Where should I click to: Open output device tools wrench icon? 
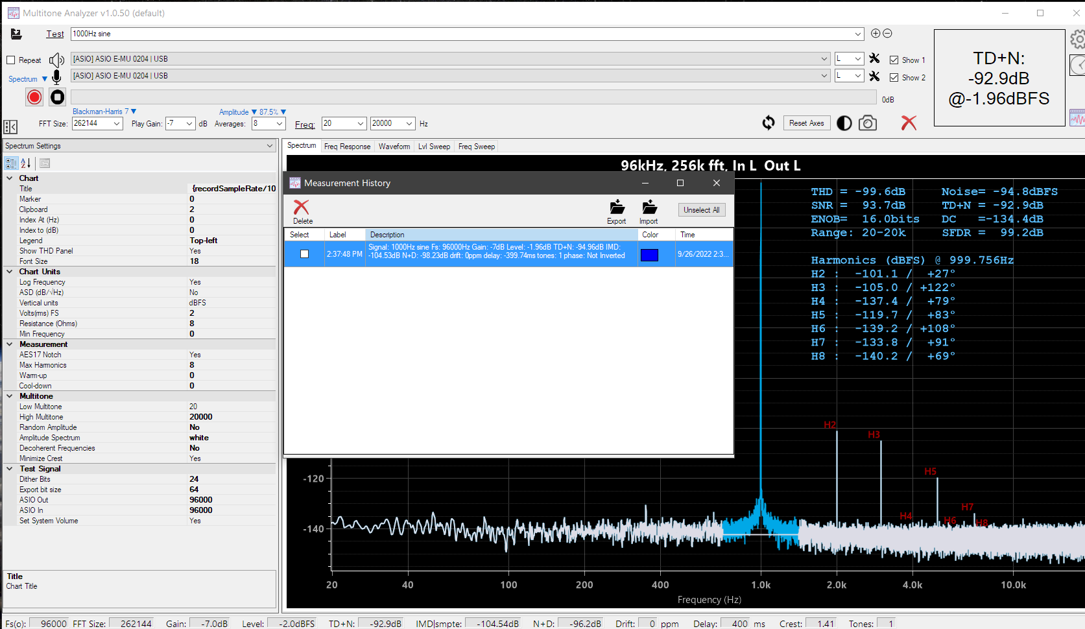point(874,58)
